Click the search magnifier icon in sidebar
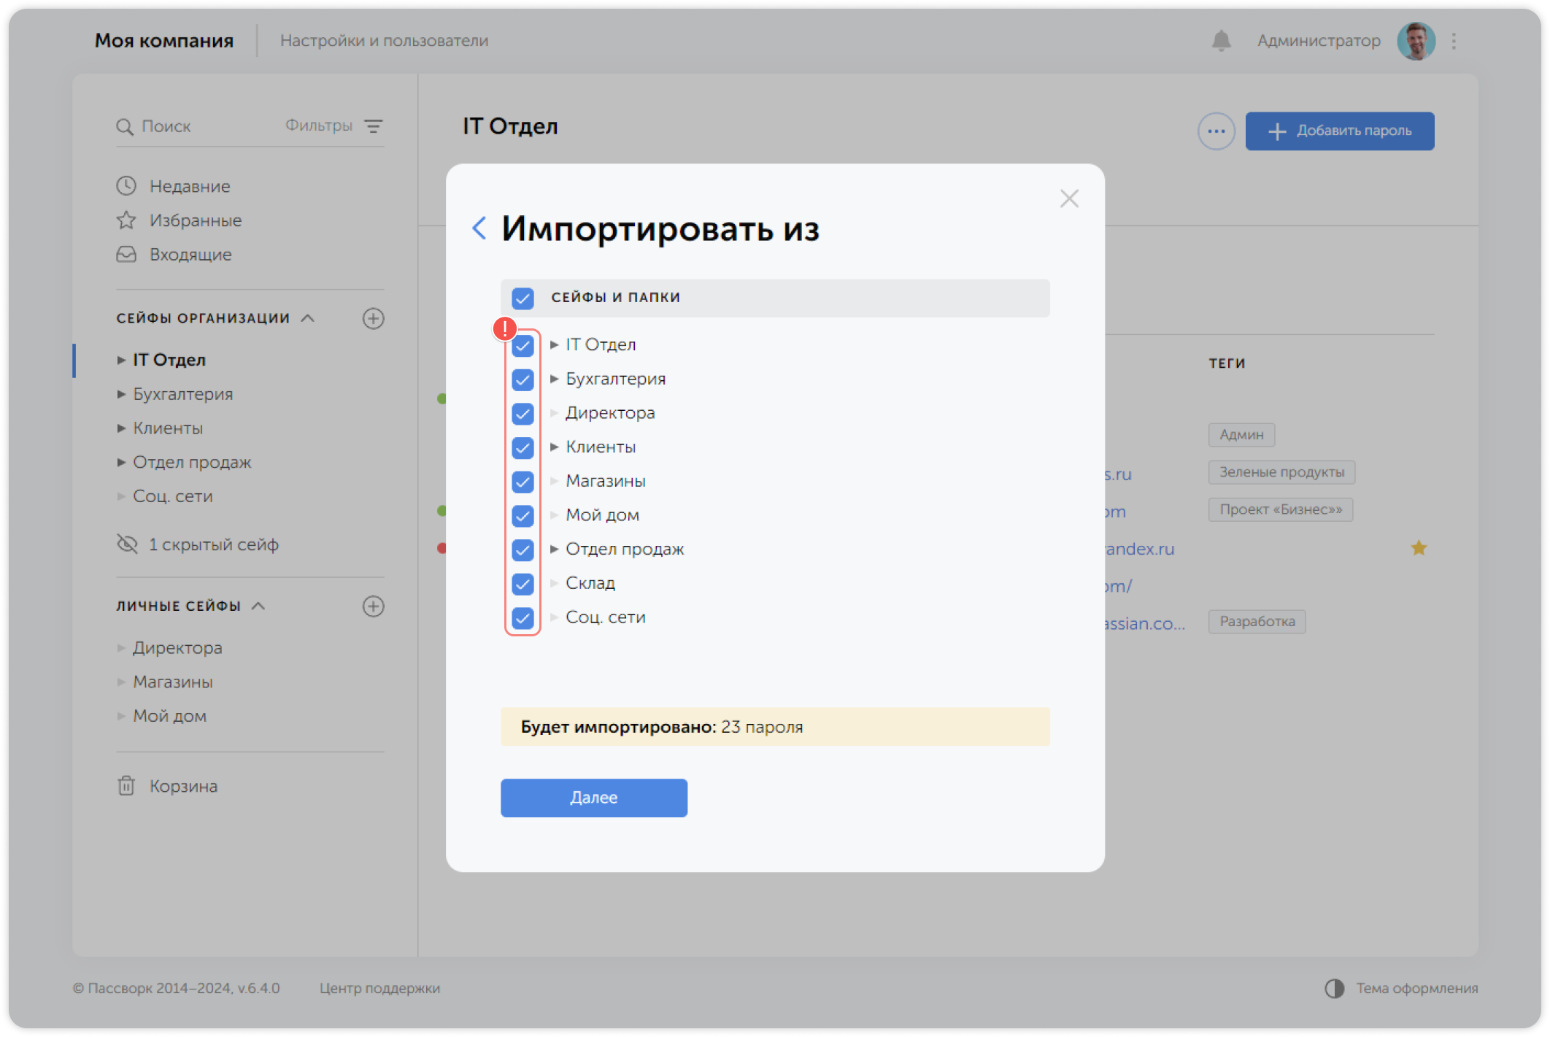Screen dimensions: 1550x1037 point(126,126)
